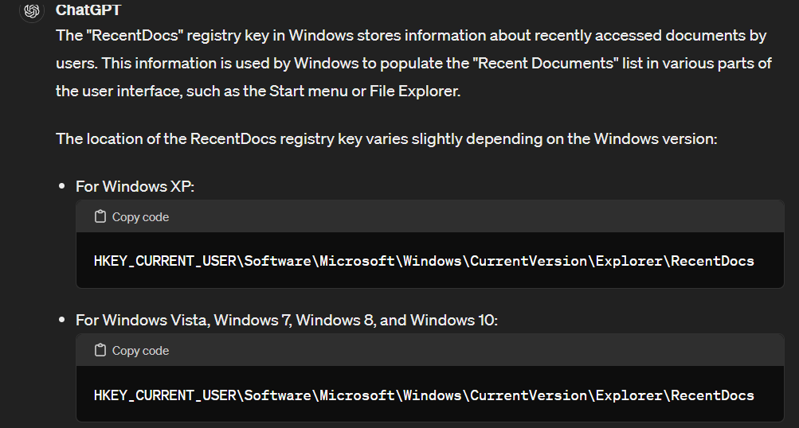Viewport: 799px width, 428px height.
Task: Click the clipboard icon for the Windows Vista code
Action: click(100, 350)
